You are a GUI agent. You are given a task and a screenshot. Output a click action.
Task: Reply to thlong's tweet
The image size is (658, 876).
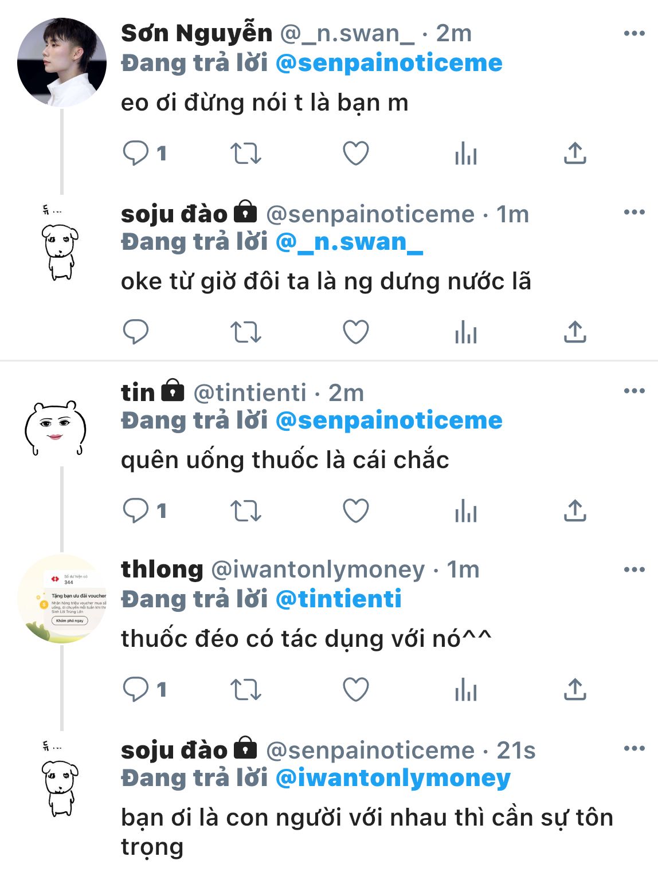(x=136, y=690)
